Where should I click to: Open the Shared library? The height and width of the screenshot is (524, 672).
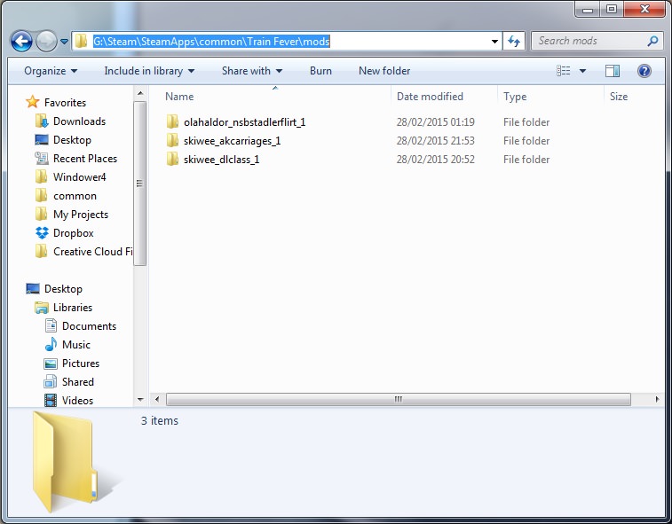pyautogui.click(x=77, y=382)
